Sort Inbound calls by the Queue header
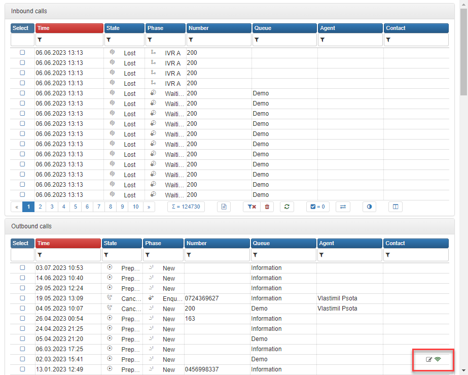The height and width of the screenshot is (375, 468). click(284, 28)
